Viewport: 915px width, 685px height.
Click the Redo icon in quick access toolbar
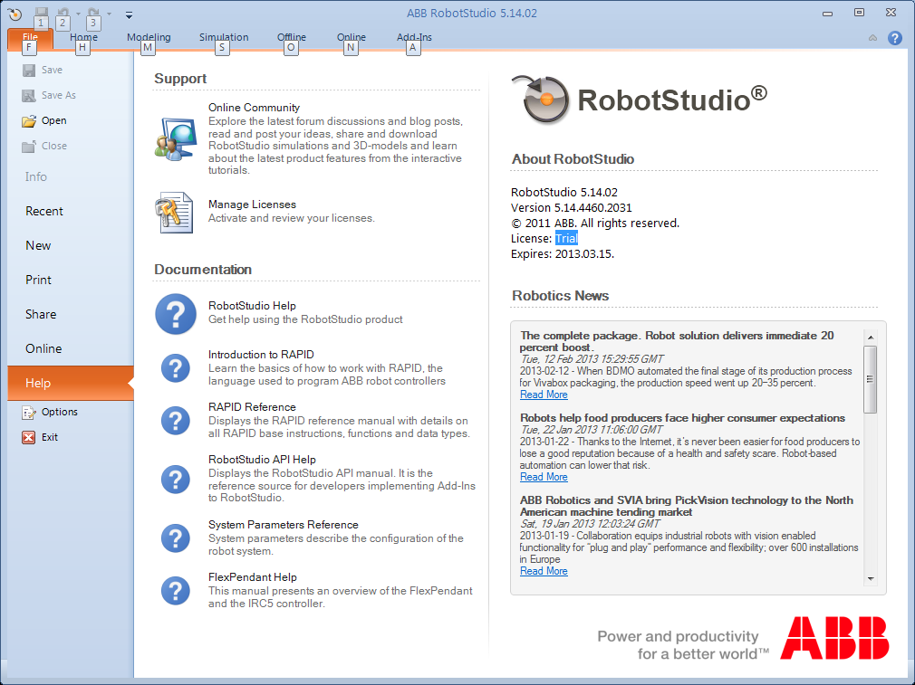point(92,13)
